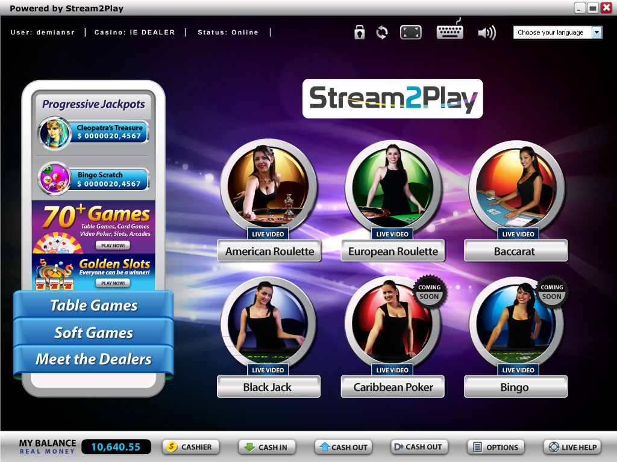The image size is (617, 462).
Task: Click the padlock icon in top bar
Action: (x=359, y=32)
